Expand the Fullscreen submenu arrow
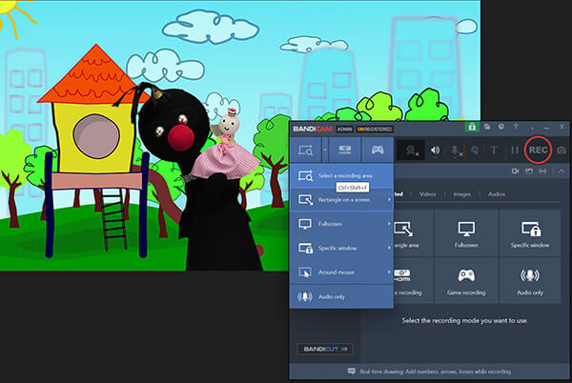572x383 pixels. pos(389,224)
